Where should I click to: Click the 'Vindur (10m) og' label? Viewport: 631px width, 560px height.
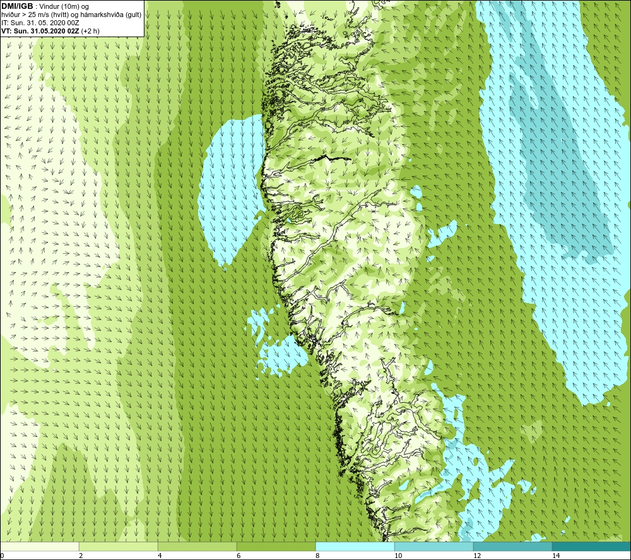(64, 7)
